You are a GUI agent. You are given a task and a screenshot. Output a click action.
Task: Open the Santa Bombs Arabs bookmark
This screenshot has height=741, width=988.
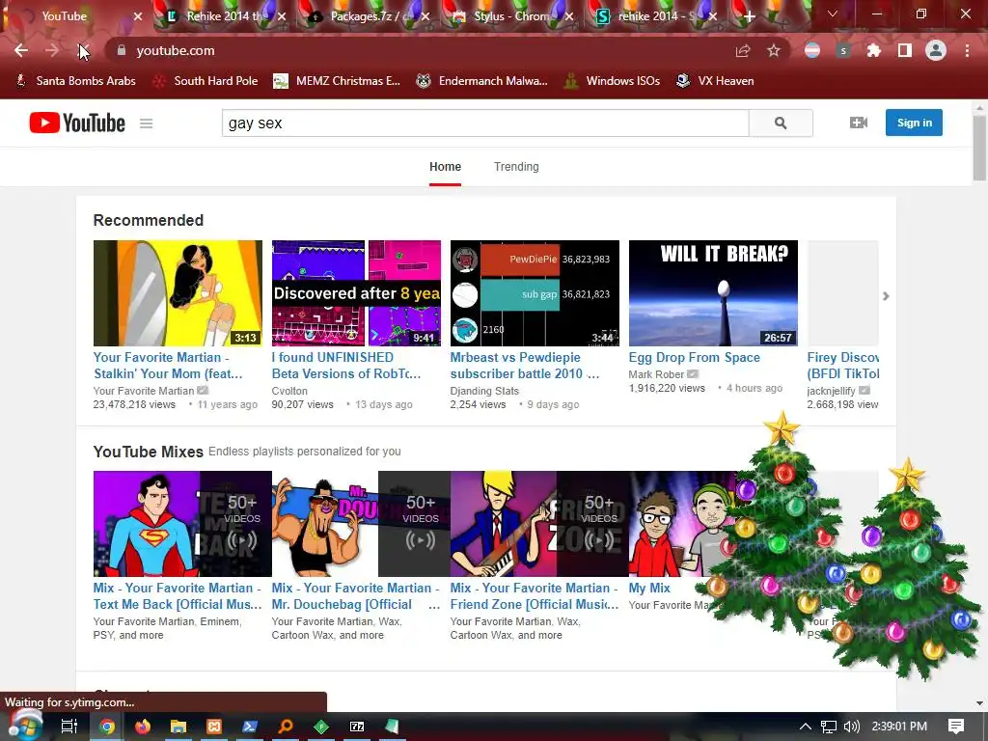pyautogui.click(x=75, y=81)
